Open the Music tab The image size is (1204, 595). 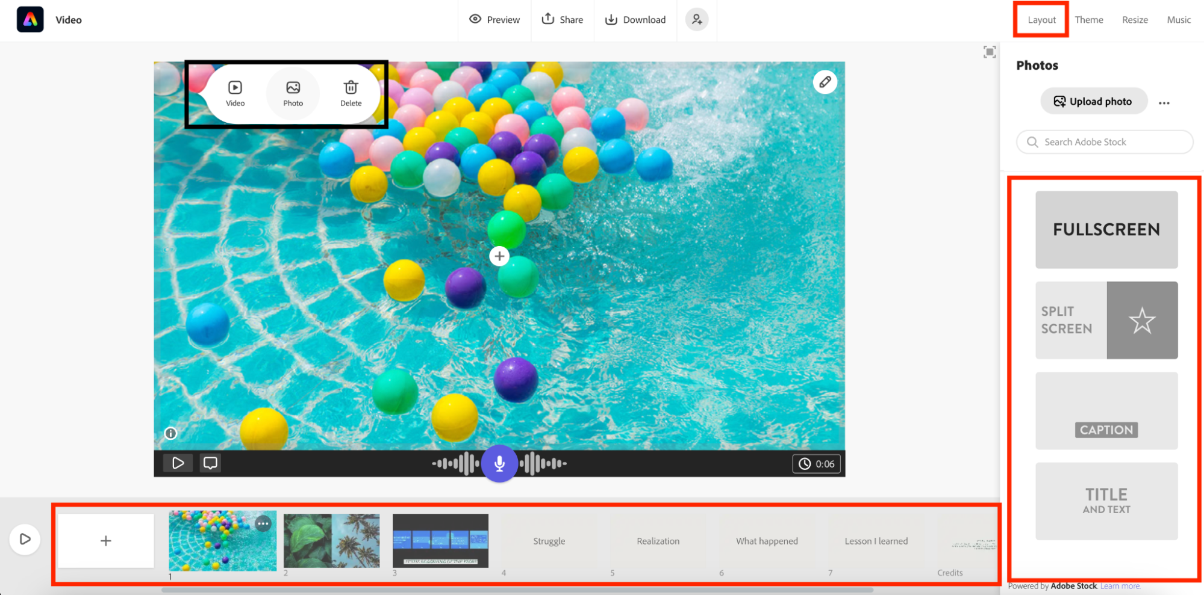1179,20
